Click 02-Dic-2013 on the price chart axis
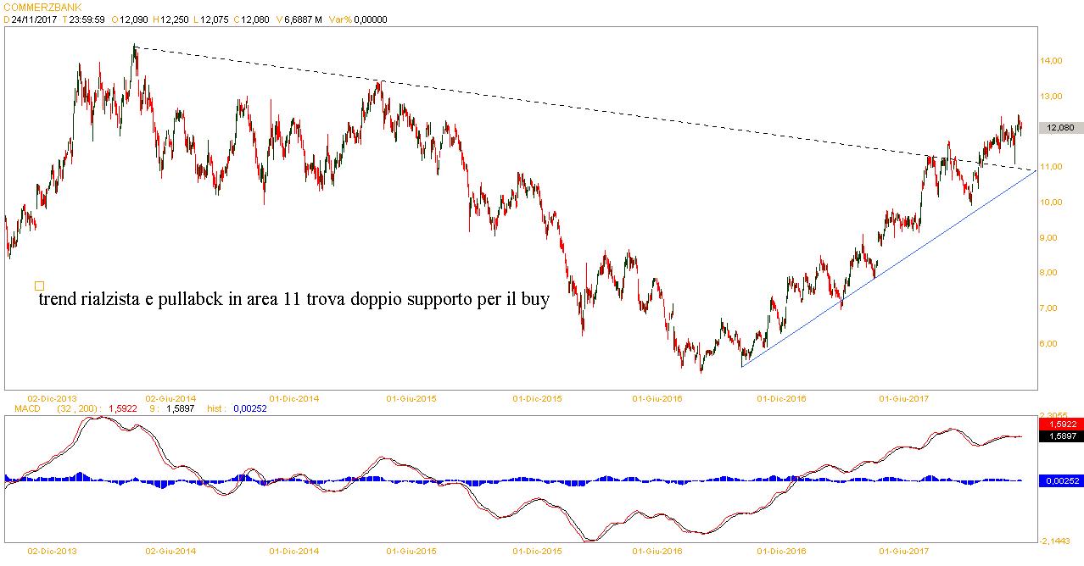 point(53,397)
